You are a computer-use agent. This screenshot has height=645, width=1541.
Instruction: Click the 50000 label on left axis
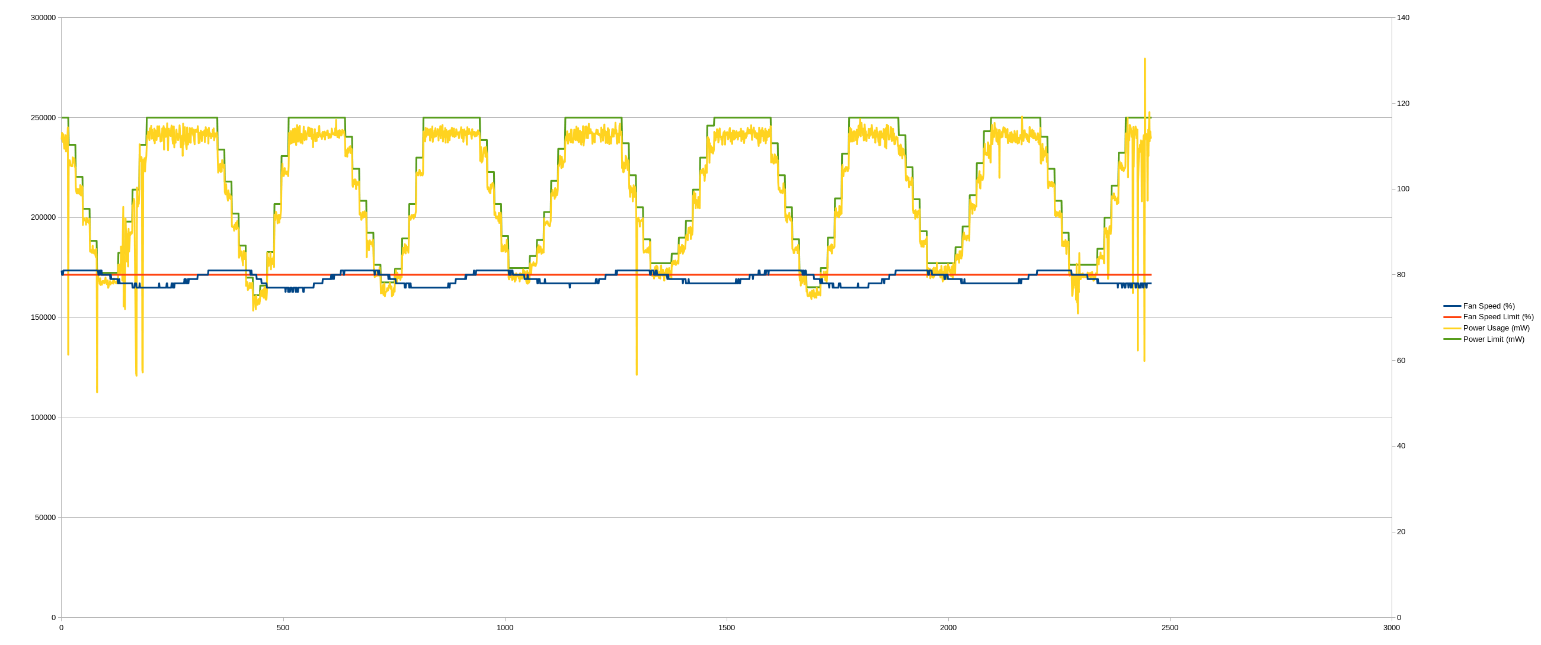[x=45, y=518]
